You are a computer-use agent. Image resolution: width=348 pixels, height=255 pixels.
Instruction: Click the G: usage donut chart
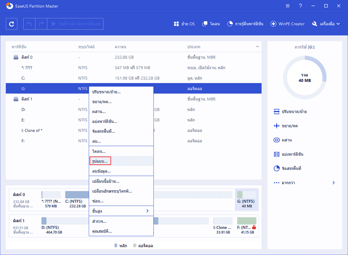[305, 78]
